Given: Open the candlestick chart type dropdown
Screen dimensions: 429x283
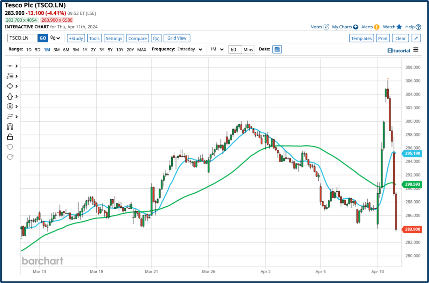Looking at the screenshot, I should [55, 38].
